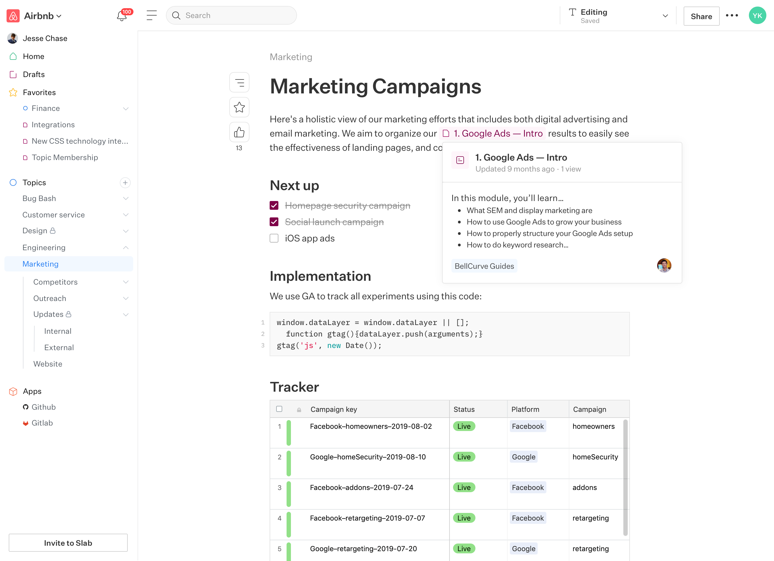Open Topic Membership favorite

point(65,157)
